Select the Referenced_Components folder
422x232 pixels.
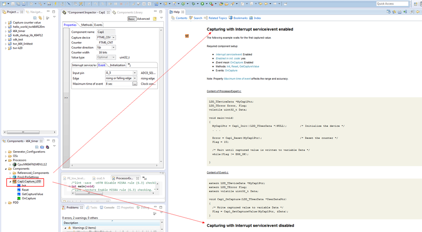(33, 173)
